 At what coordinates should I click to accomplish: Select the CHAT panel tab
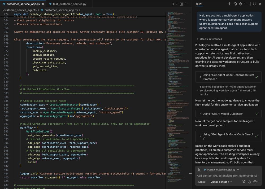click(x=199, y=4)
